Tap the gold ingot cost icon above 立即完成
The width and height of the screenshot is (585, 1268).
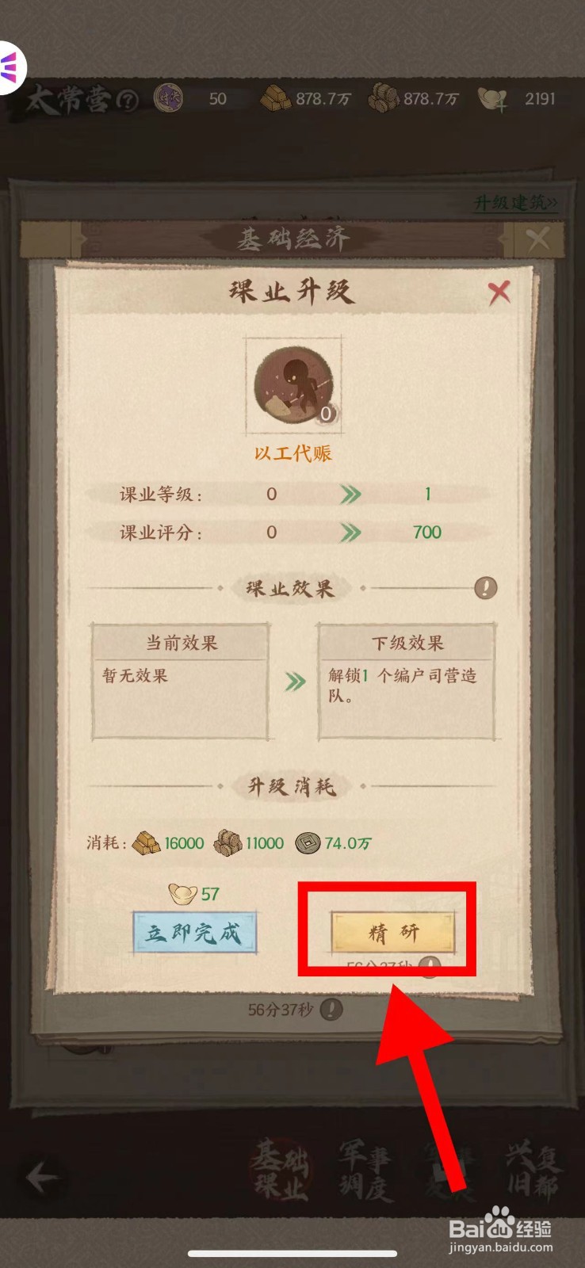coord(183,895)
